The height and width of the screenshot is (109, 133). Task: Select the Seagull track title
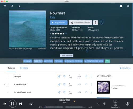click(18, 76)
